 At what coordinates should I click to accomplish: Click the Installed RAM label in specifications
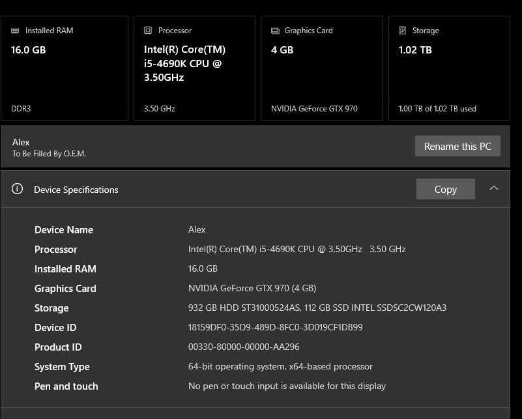[x=66, y=269]
